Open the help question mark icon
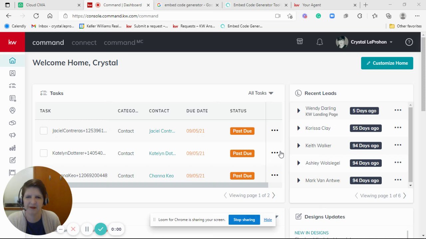Screen dimensions: 426x239 pos(409,42)
